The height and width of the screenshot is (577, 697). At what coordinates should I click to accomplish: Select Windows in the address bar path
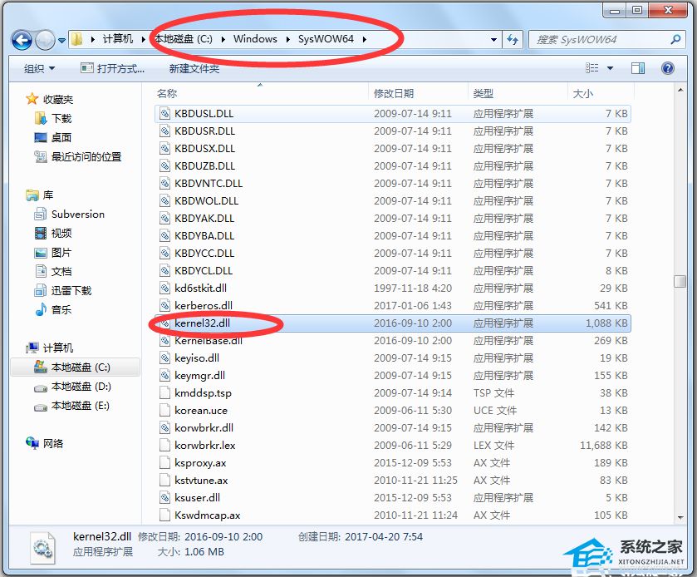(255, 39)
